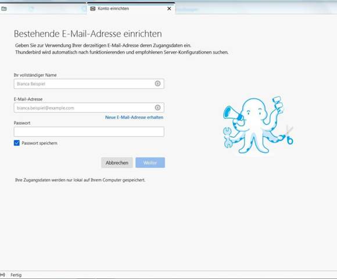Click the info icon in the name field
The width and height of the screenshot is (337, 279).
tap(157, 83)
